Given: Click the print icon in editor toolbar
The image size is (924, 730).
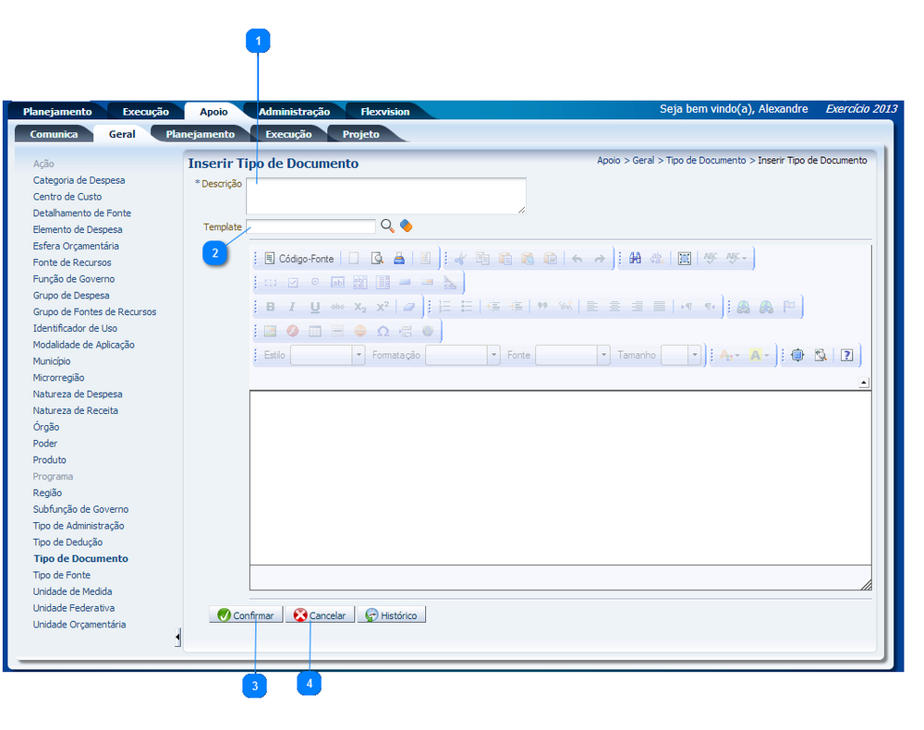Looking at the screenshot, I should point(399,259).
